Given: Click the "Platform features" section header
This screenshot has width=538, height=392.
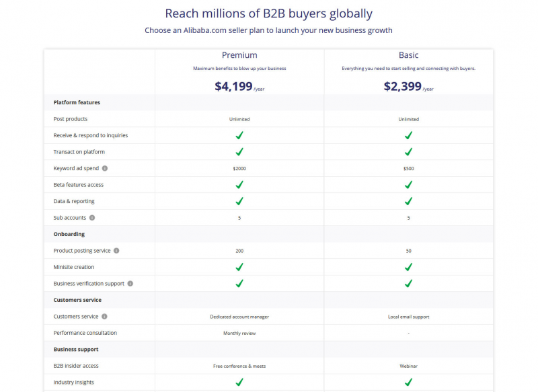Looking at the screenshot, I should tap(77, 103).
